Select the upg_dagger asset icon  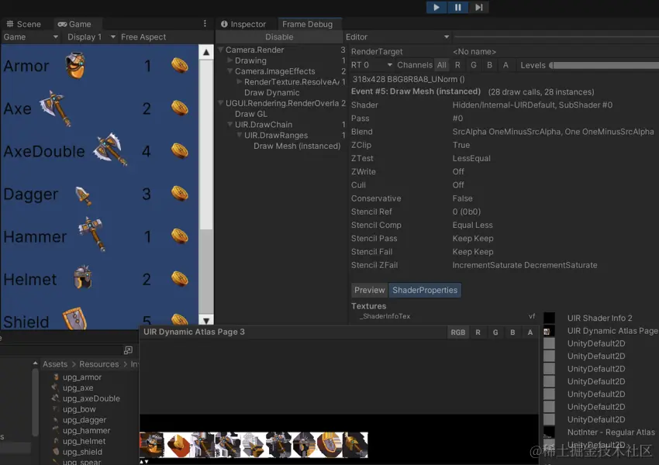[57, 420]
